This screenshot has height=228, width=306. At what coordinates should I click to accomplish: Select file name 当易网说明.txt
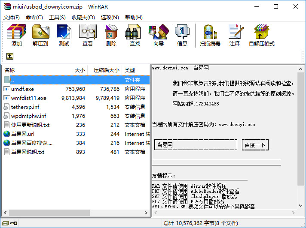click(x=28, y=152)
